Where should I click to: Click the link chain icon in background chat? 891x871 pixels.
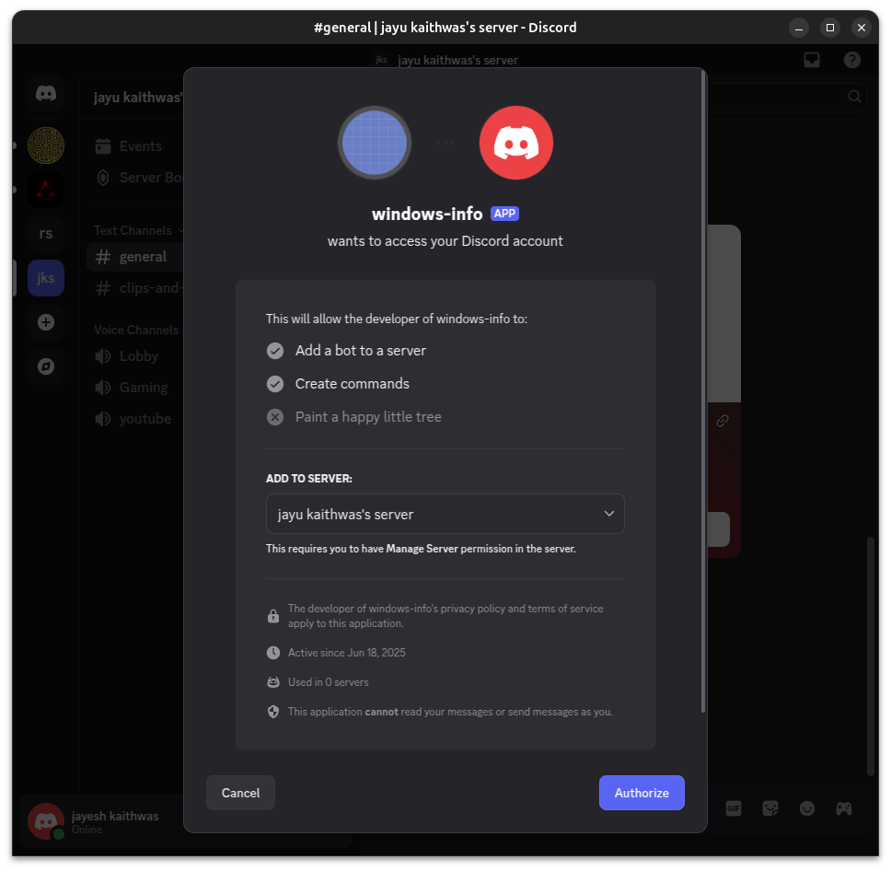(723, 421)
